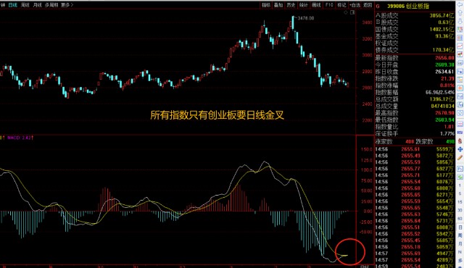
Task: Click the small square icon below the toolbar
Action: pyautogui.click(x=352, y=12)
